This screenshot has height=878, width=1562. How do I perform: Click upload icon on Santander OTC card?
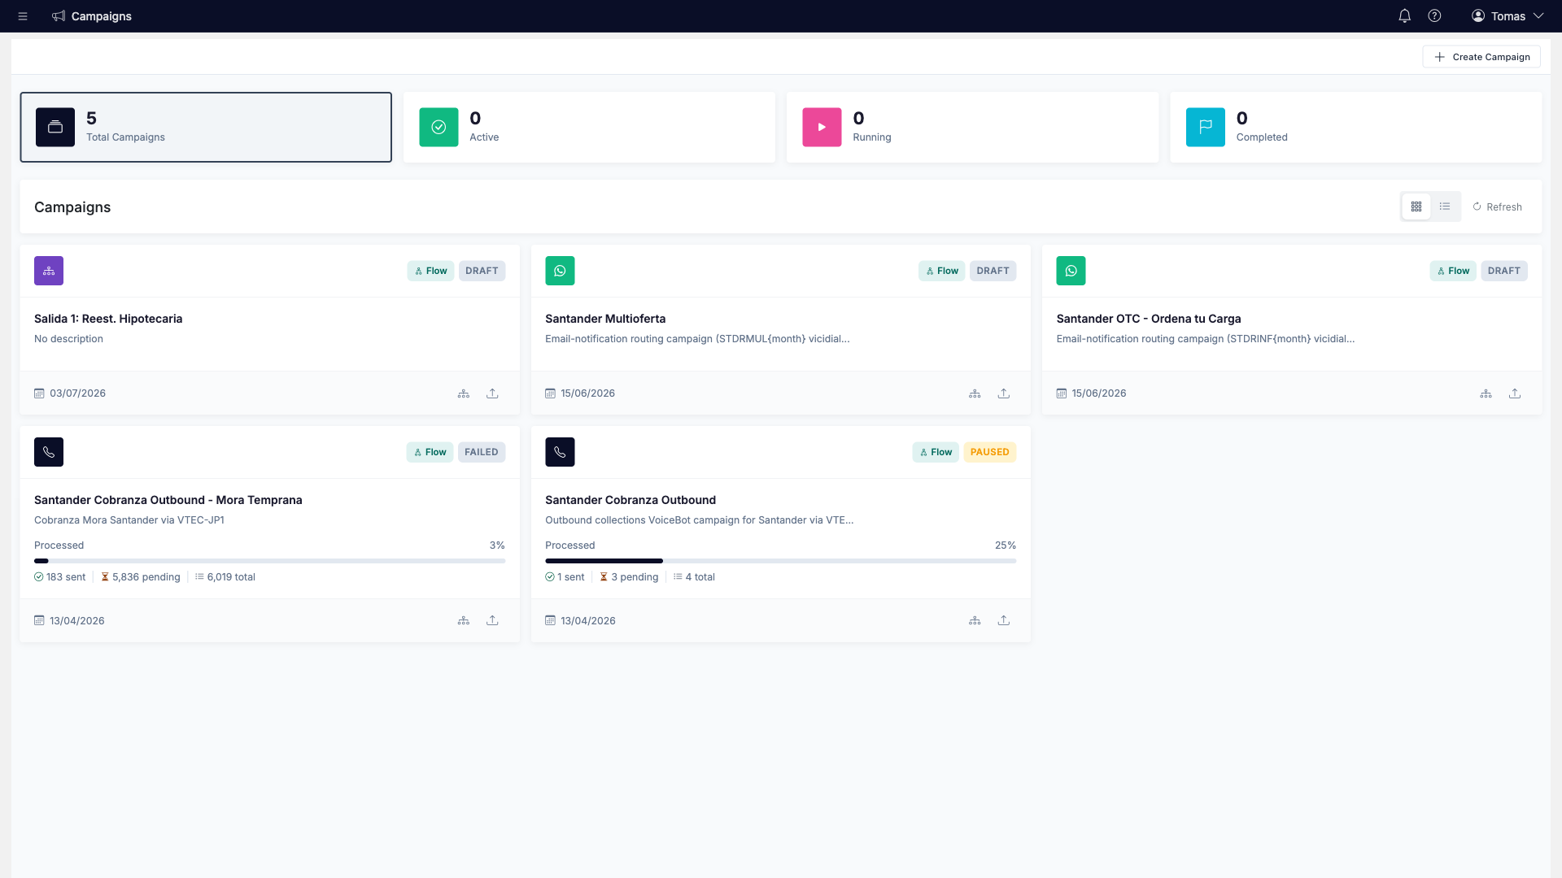pyautogui.click(x=1515, y=393)
